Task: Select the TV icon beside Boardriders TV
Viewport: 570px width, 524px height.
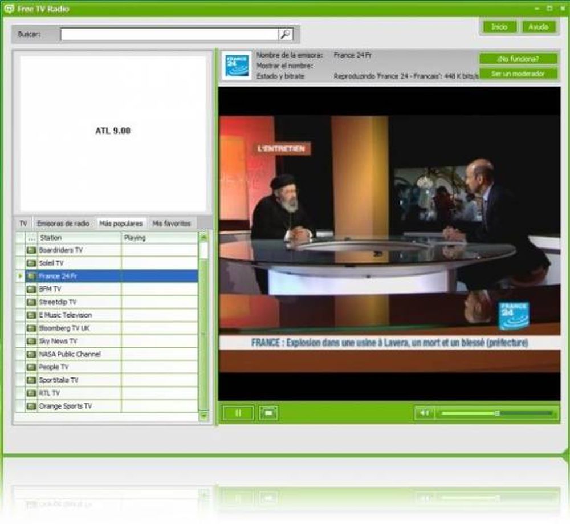Action: [x=31, y=250]
